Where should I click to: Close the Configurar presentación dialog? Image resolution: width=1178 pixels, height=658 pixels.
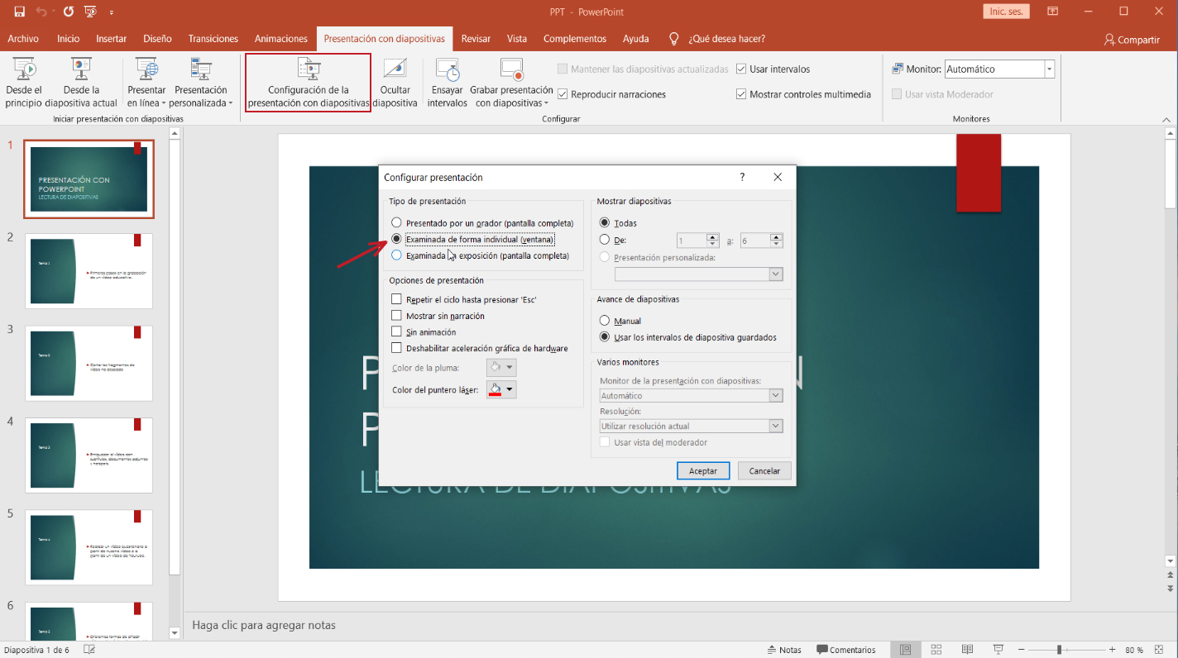coord(778,177)
